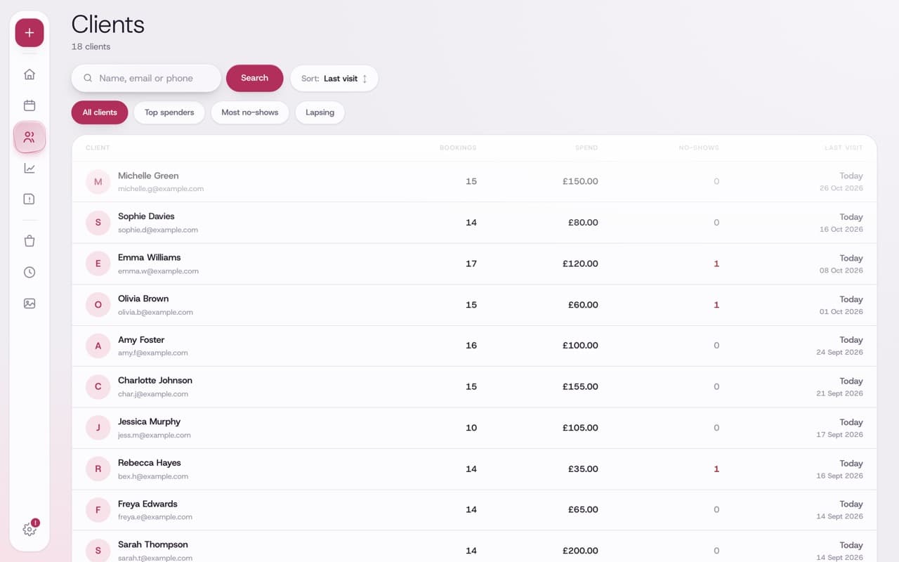Click Jessica Murphy's bookings count 10
The width and height of the screenshot is (899, 562).
coord(471,428)
